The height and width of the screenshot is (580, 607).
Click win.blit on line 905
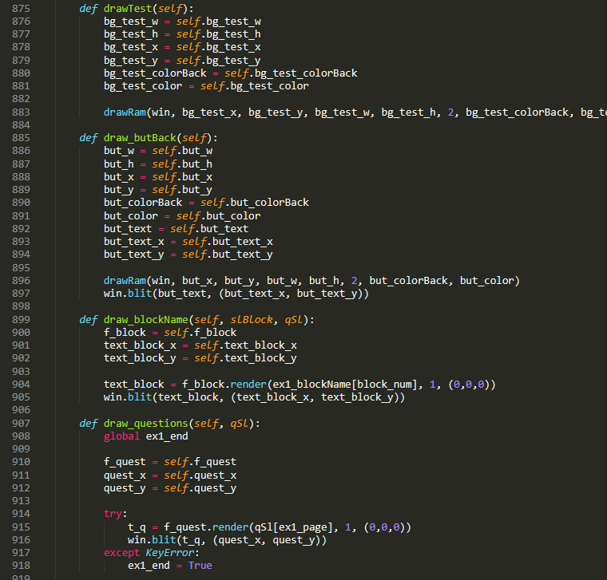128,397
